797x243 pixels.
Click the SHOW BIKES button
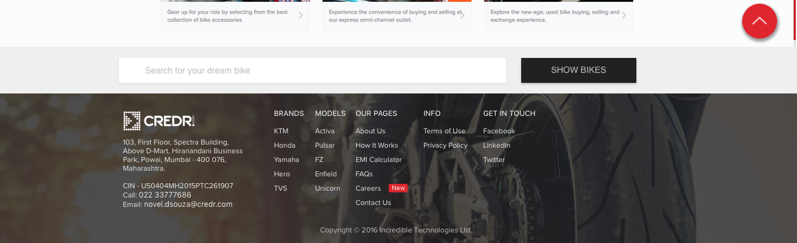pyautogui.click(x=578, y=70)
